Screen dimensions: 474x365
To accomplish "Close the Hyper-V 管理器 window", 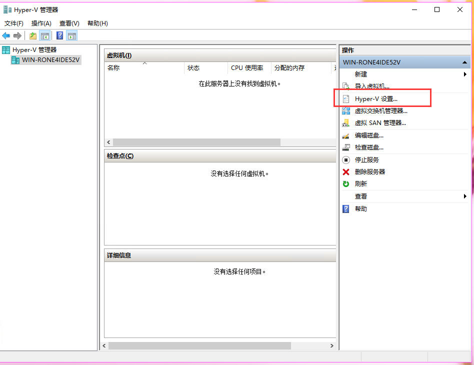I will (x=460, y=9).
